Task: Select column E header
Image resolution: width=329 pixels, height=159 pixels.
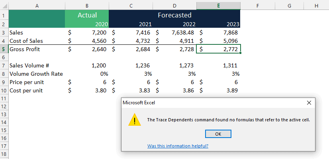Action: (x=218, y=6)
